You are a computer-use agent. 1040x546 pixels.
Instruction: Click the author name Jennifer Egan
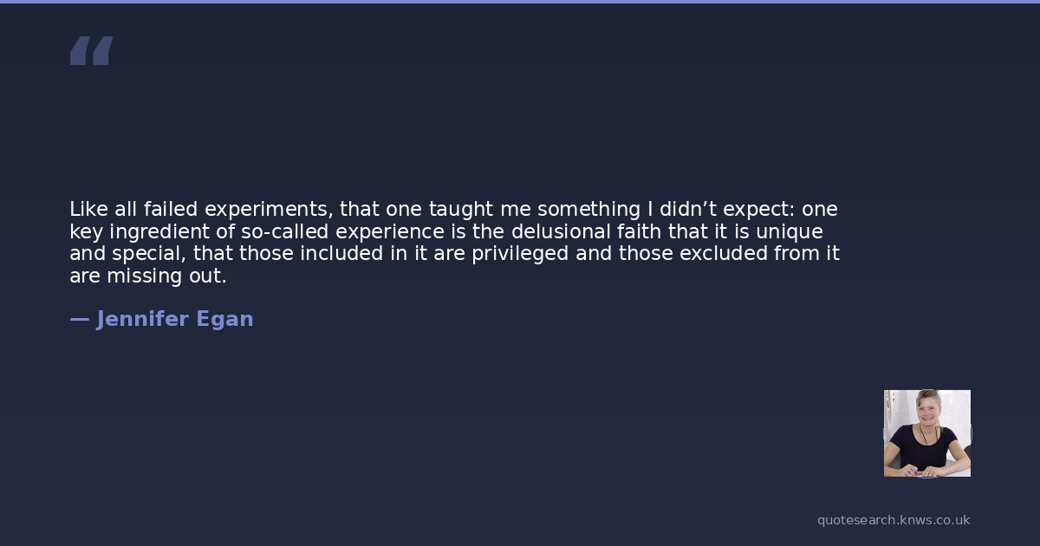coord(174,320)
